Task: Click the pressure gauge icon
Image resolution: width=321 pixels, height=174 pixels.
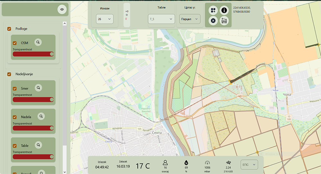Action: pyautogui.click(x=207, y=163)
